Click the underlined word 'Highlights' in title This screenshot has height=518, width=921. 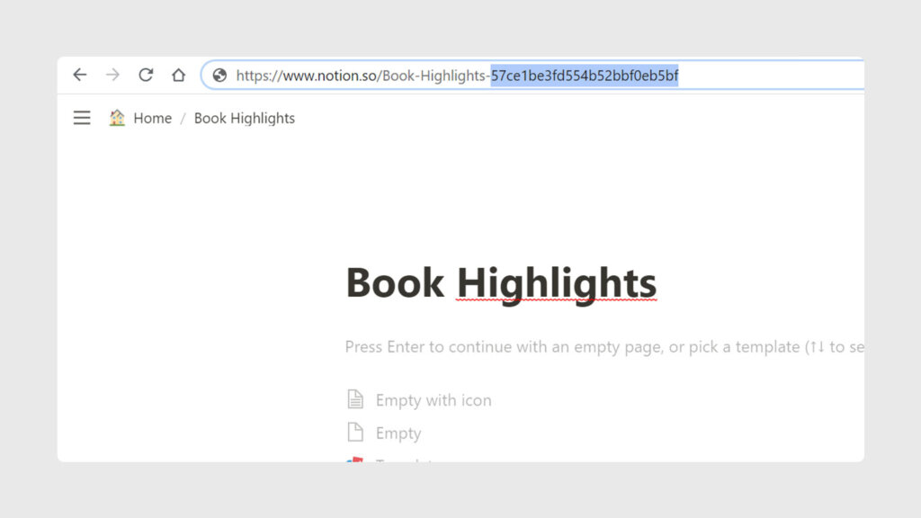(x=556, y=282)
